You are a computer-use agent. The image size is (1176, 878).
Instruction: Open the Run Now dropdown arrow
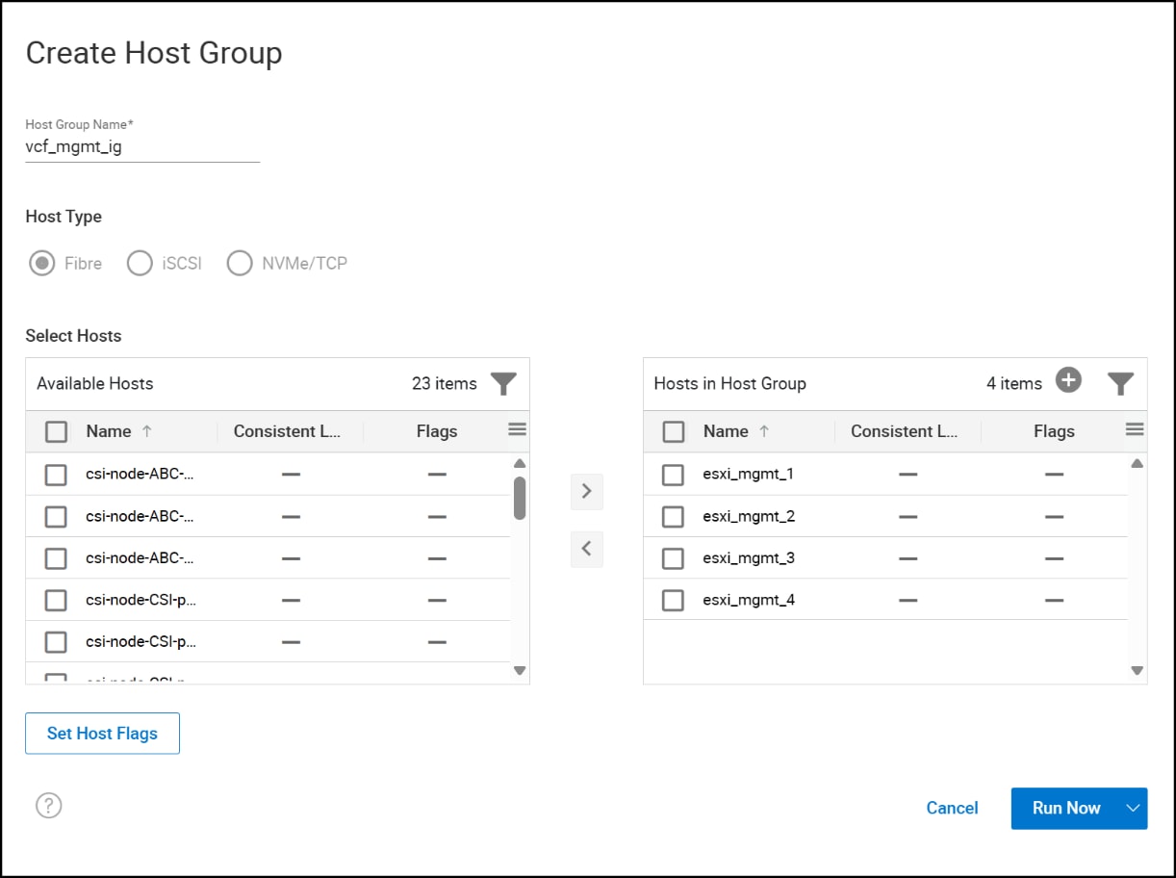(x=1133, y=808)
